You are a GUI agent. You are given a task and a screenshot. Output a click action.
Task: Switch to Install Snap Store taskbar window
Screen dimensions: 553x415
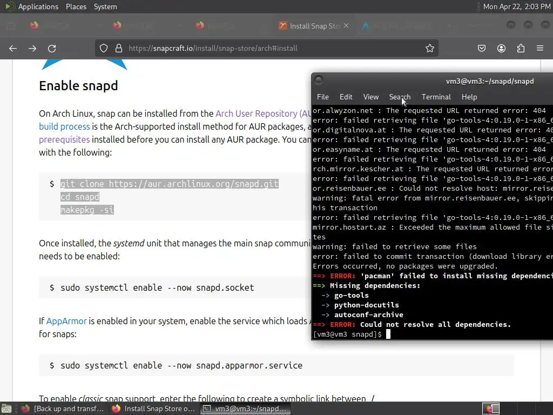(153, 409)
